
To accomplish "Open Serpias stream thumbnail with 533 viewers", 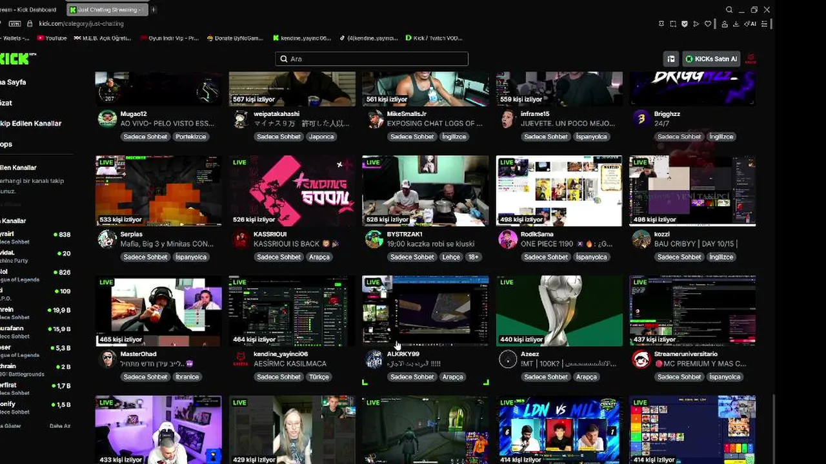I will coord(159,191).
